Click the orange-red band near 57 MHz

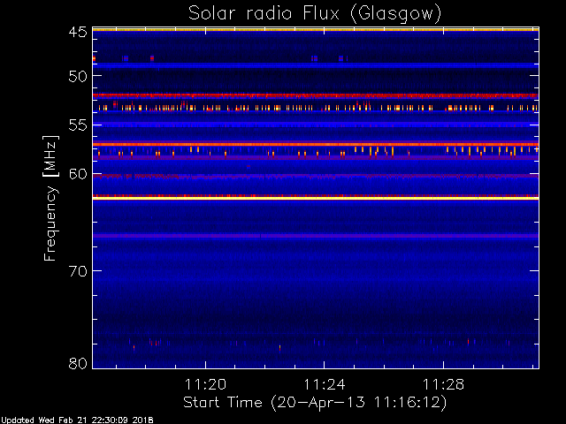click(x=316, y=144)
